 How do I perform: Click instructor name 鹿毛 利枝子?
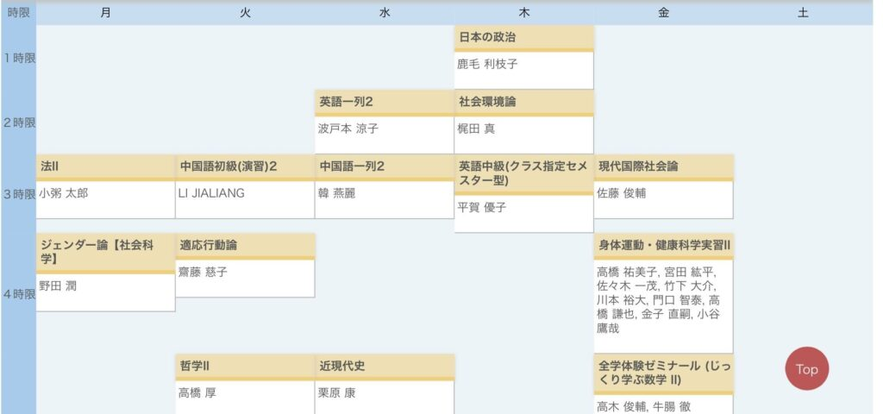(487, 65)
